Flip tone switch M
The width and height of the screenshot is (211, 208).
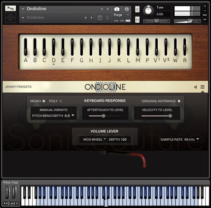(138, 47)
